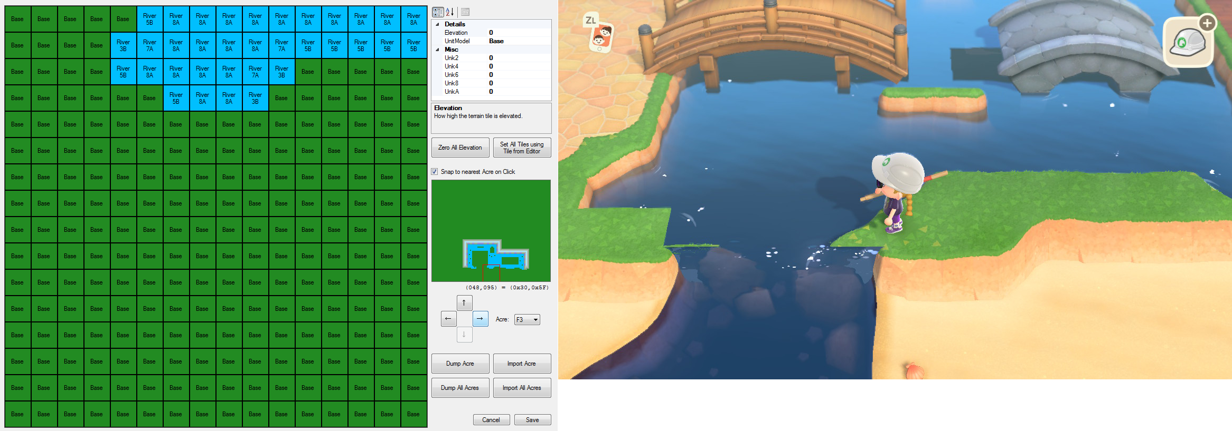Select the UnkA property row
Image resolution: width=1232 pixels, height=431 pixels.
492,92
